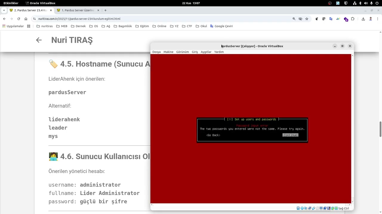Viewport: 382px width, 214px height.
Task: Open the Uygulamalar apps shortcut
Action: point(13,26)
